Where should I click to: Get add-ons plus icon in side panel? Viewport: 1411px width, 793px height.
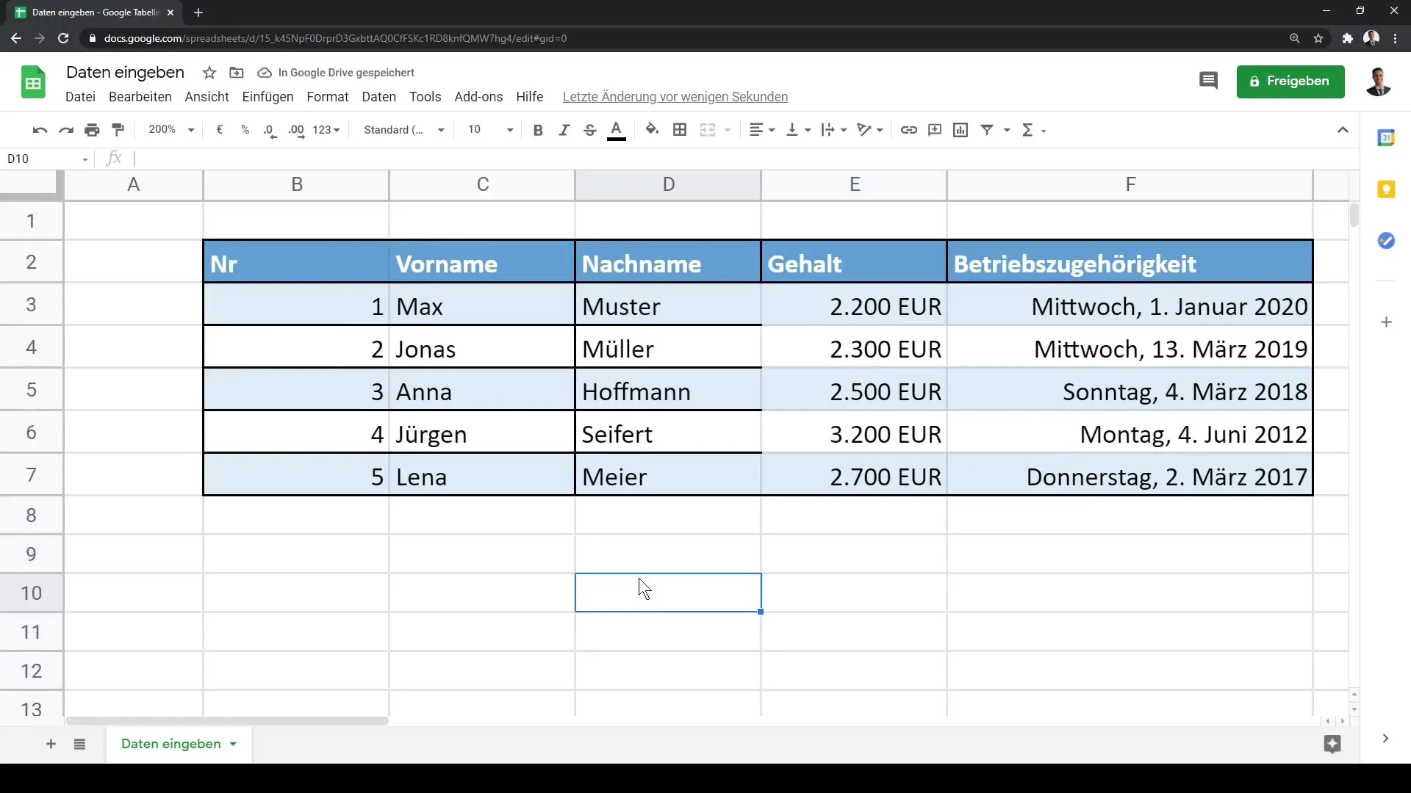click(1386, 322)
